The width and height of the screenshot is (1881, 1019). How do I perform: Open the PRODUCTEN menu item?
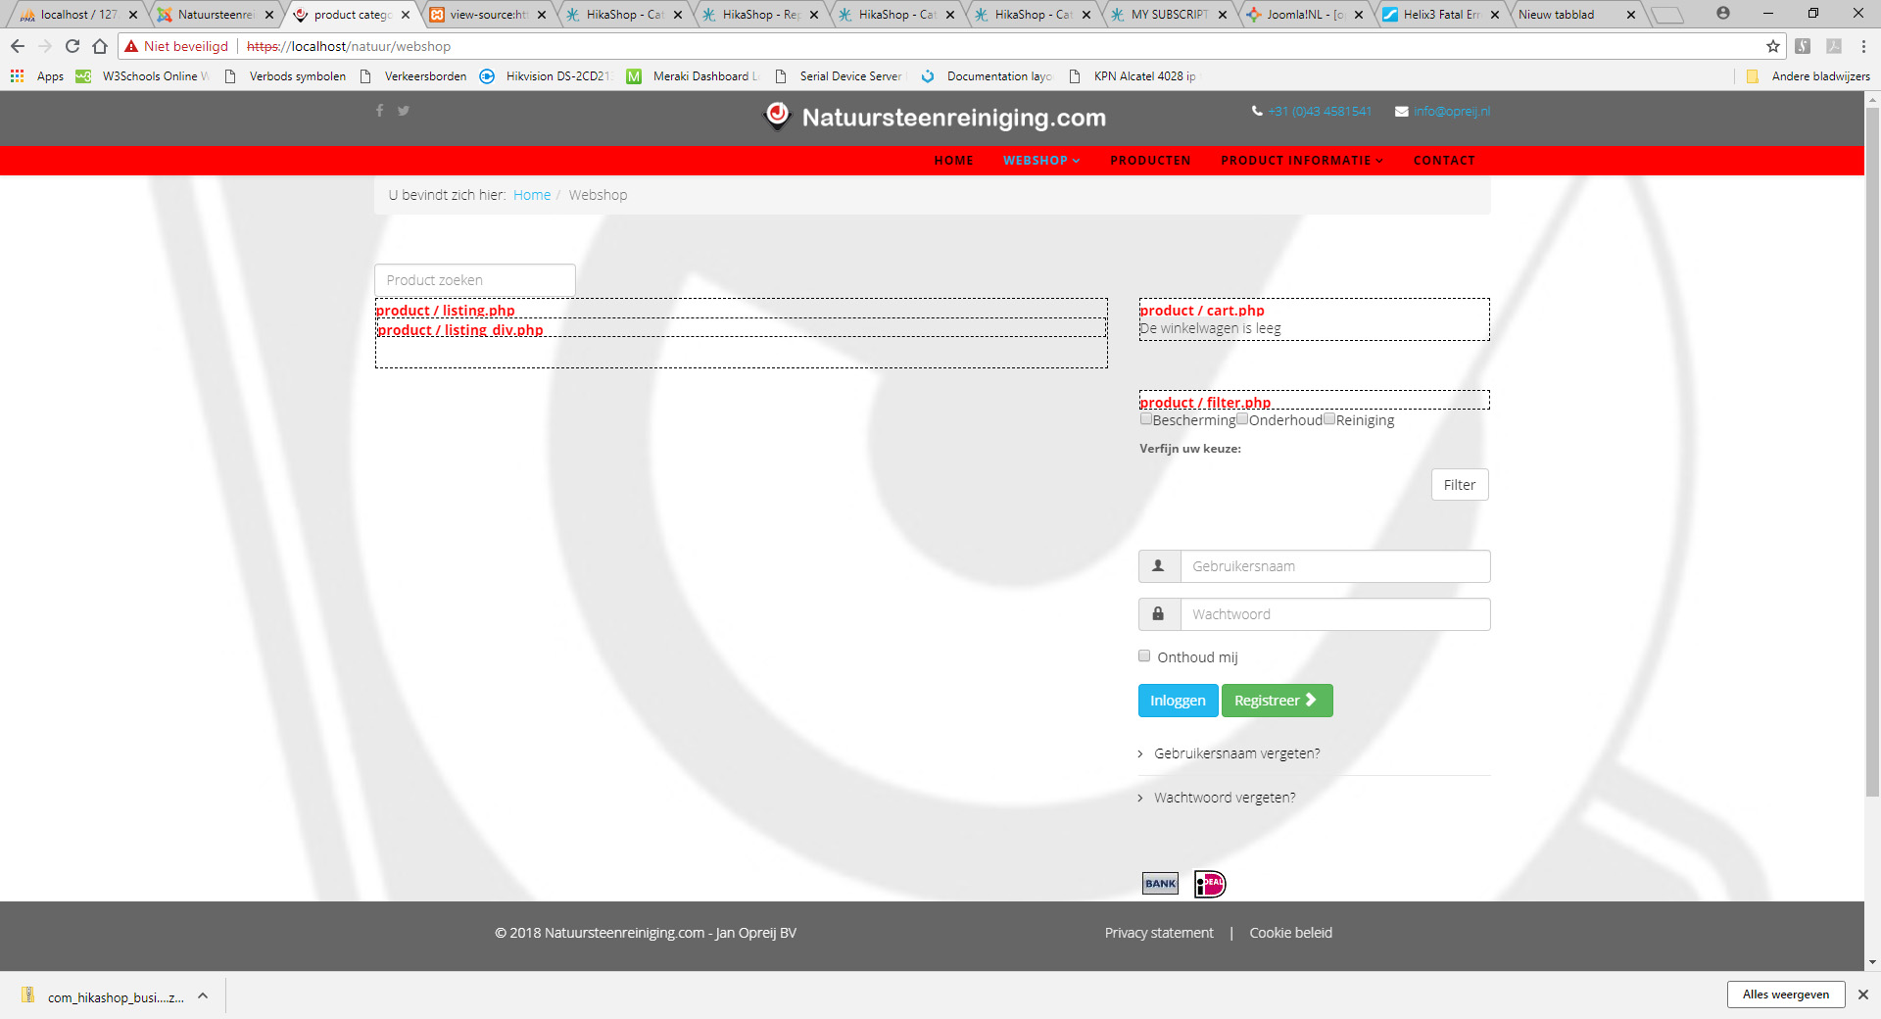point(1150,161)
